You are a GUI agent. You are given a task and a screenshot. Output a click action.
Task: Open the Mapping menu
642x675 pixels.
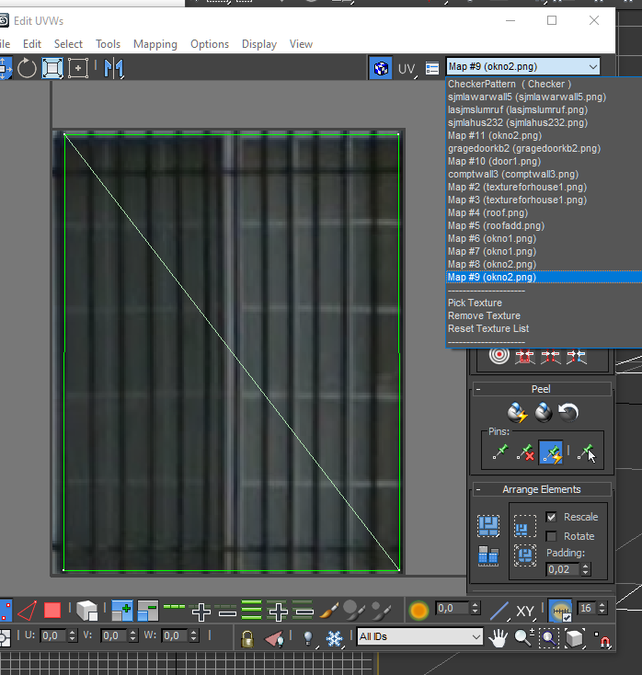[155, 44]
